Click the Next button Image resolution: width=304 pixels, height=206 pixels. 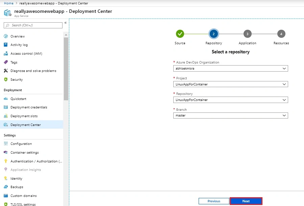[246, 201]
